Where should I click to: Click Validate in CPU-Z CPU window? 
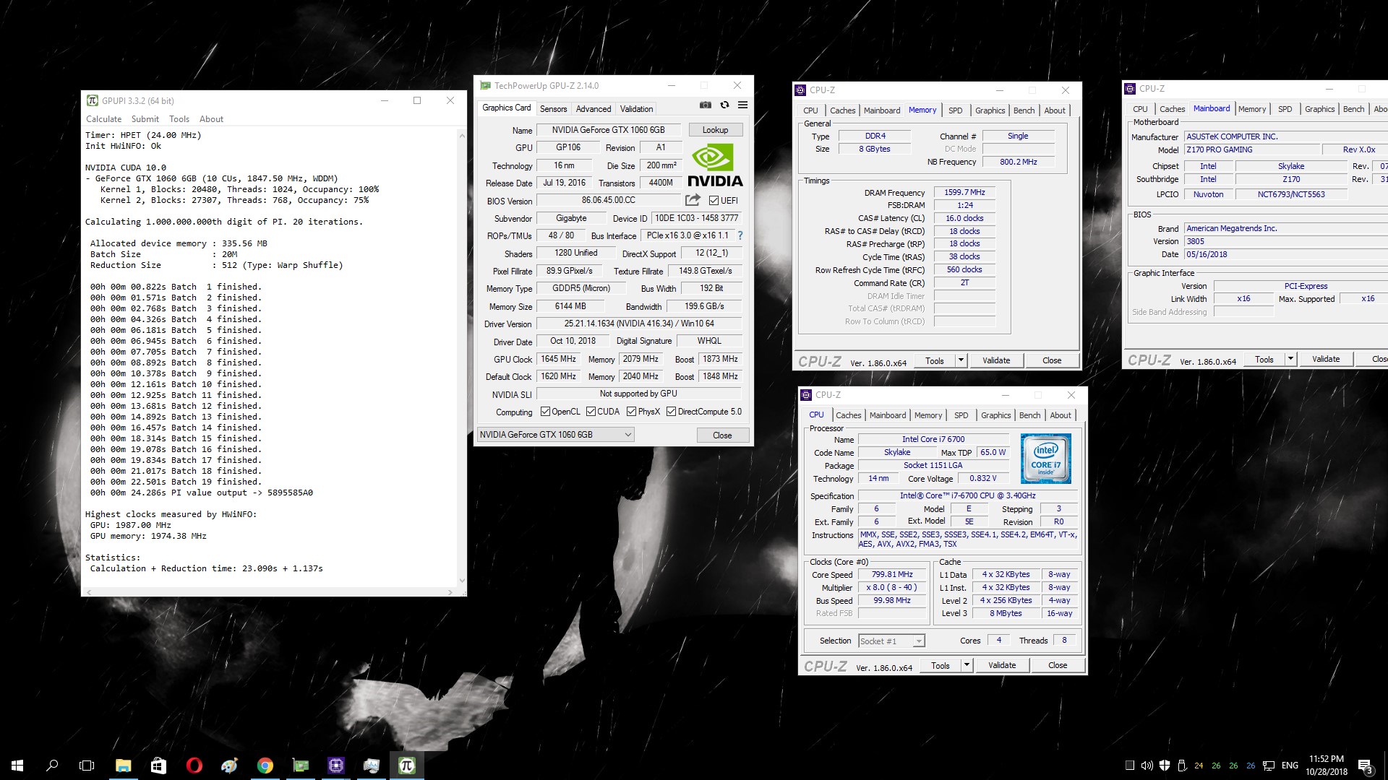pos(1002,664)
